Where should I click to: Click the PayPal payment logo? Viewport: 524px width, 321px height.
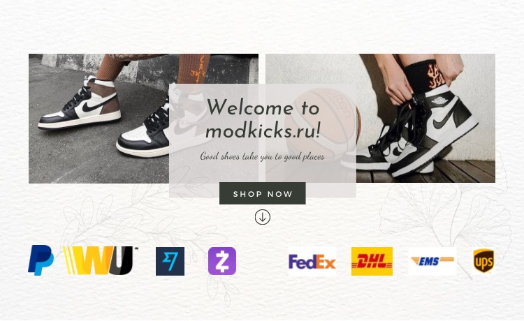coord(41,260)
